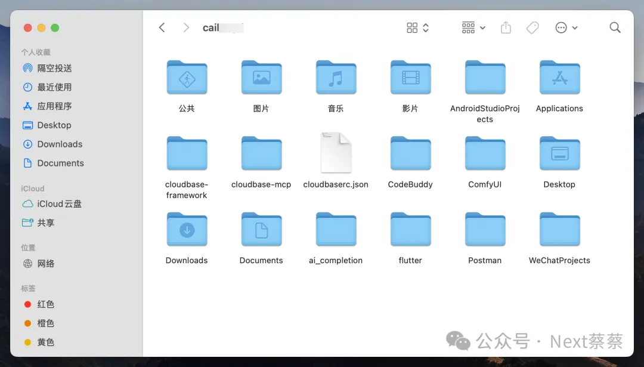
Task: Select the cloudbaserc.json file icon
Action: point(336,153)
